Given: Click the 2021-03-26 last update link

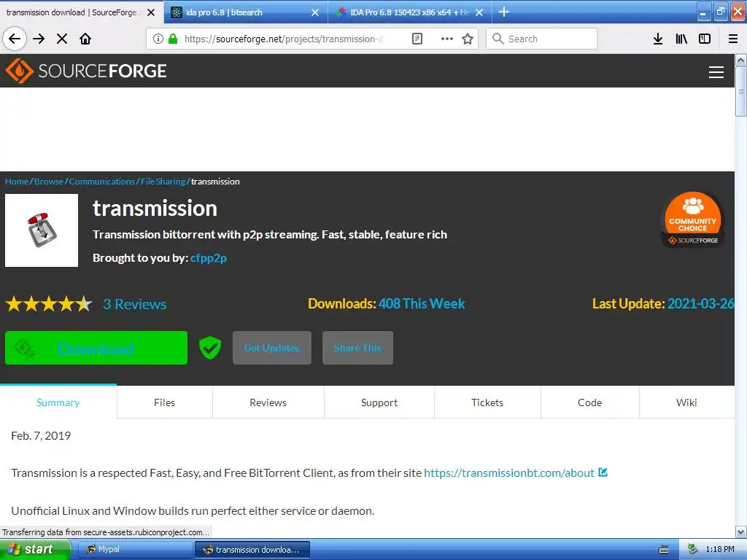Looking at the screenshot, I should point(701,304).
